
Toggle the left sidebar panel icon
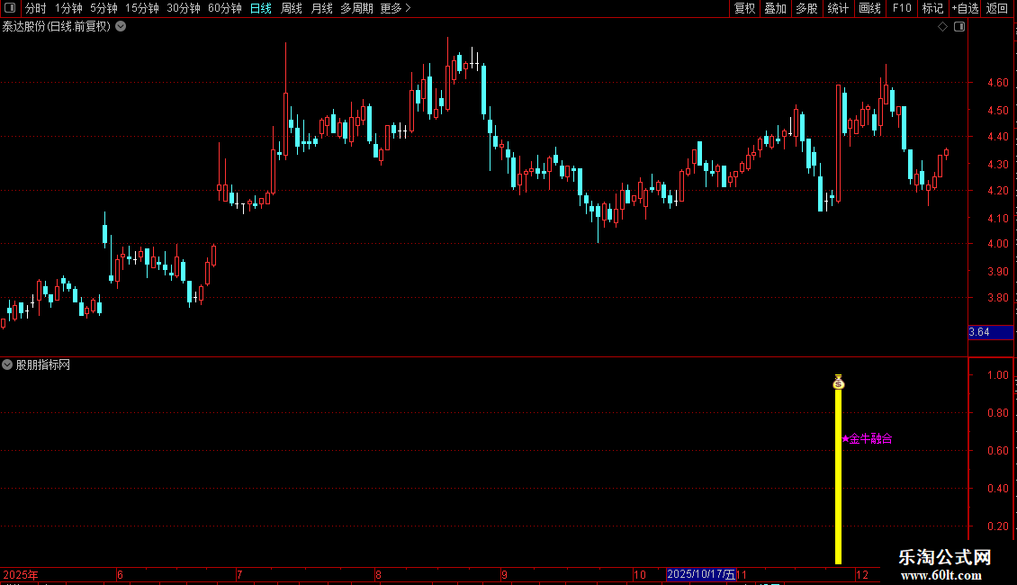(9, 8)
